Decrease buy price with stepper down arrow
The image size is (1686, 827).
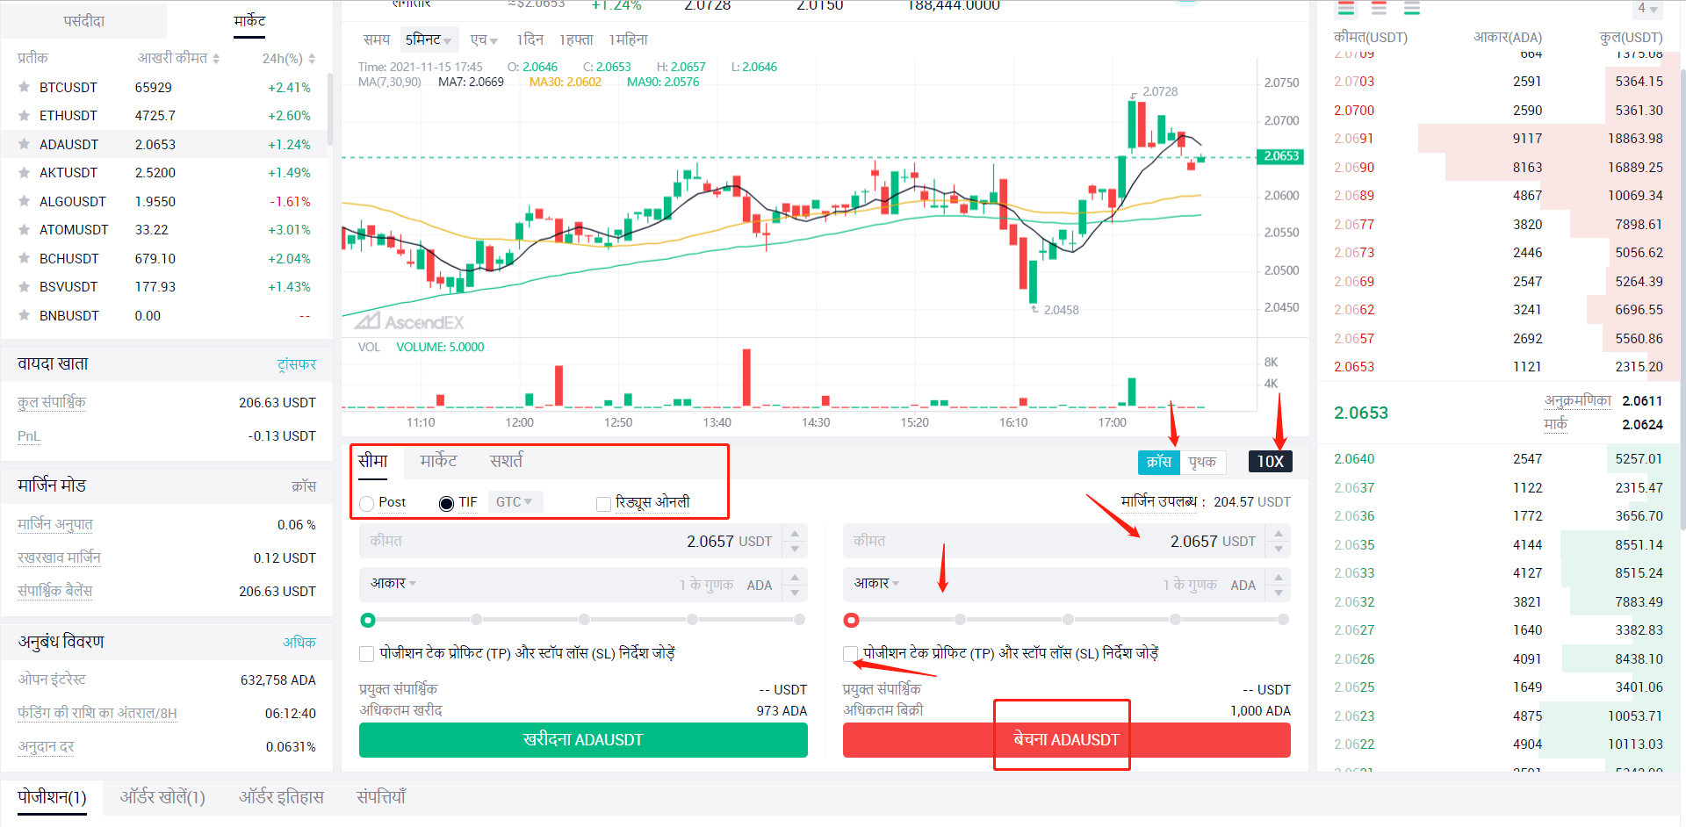795,549
